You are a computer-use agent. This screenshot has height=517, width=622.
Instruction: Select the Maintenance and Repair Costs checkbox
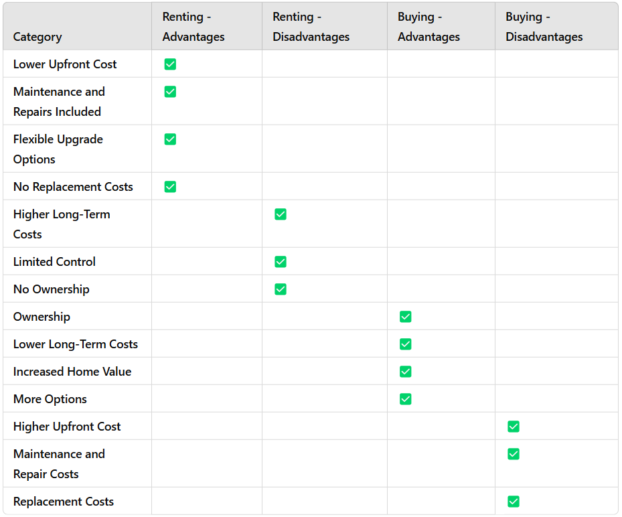514,454
